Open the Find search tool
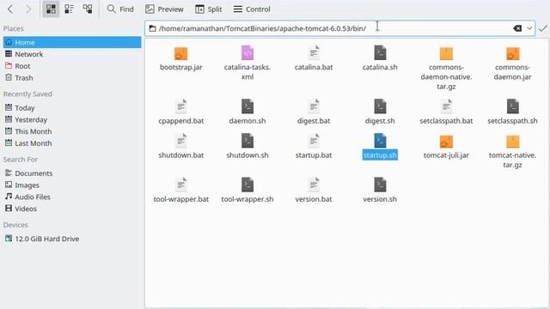Screen dimensions: 550x309 (x=120, y=9)
